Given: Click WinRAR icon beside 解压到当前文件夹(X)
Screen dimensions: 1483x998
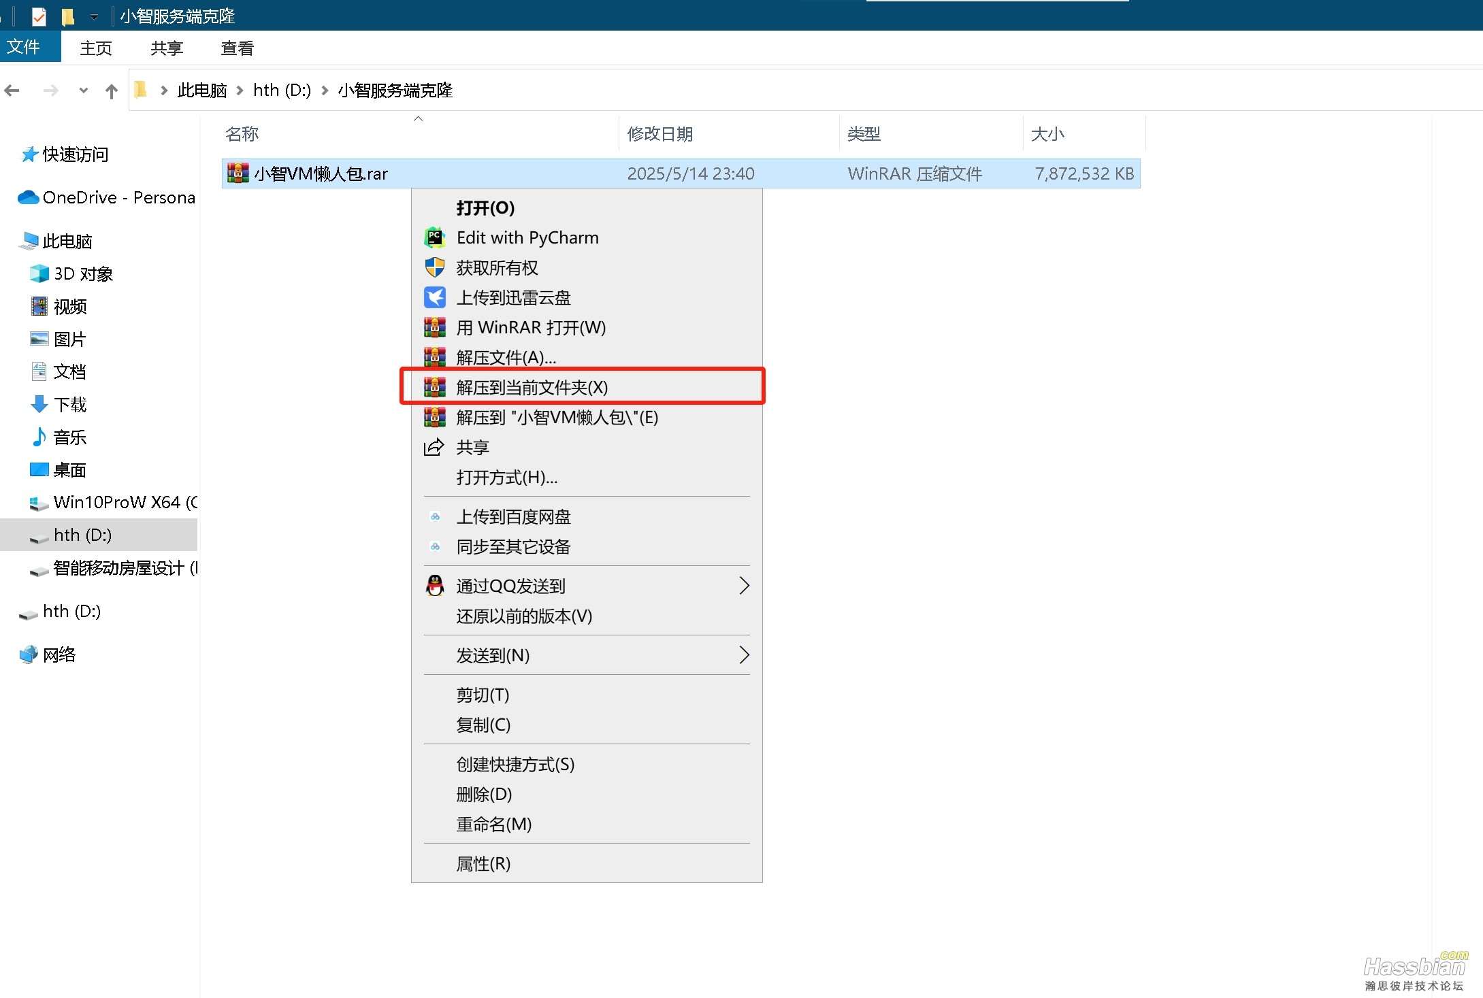Looking at the screenshot, I should click(x=435, y=387).
